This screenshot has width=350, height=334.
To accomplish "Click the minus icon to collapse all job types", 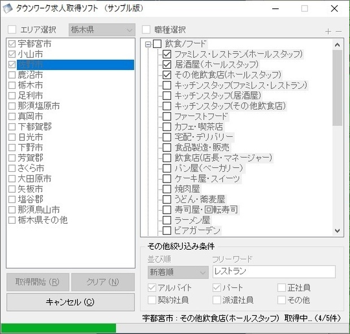I will point(339,32).
